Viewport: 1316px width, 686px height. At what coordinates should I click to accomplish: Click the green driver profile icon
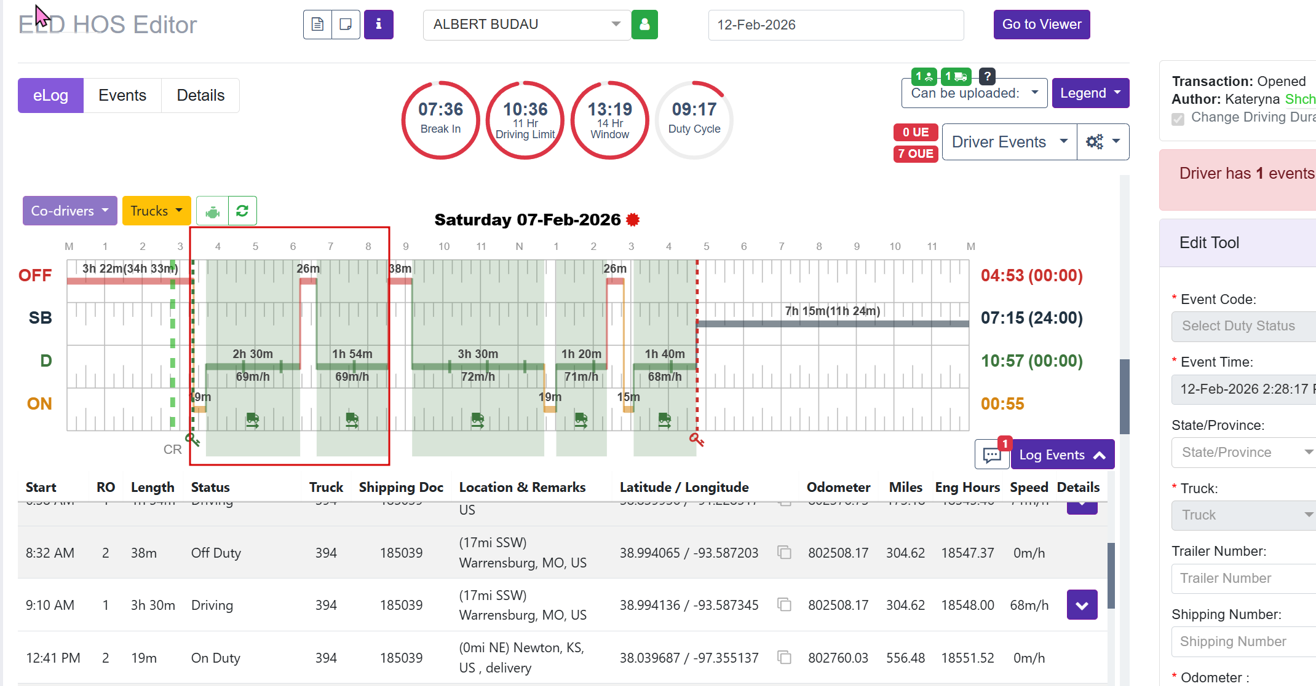pos(644,25)
